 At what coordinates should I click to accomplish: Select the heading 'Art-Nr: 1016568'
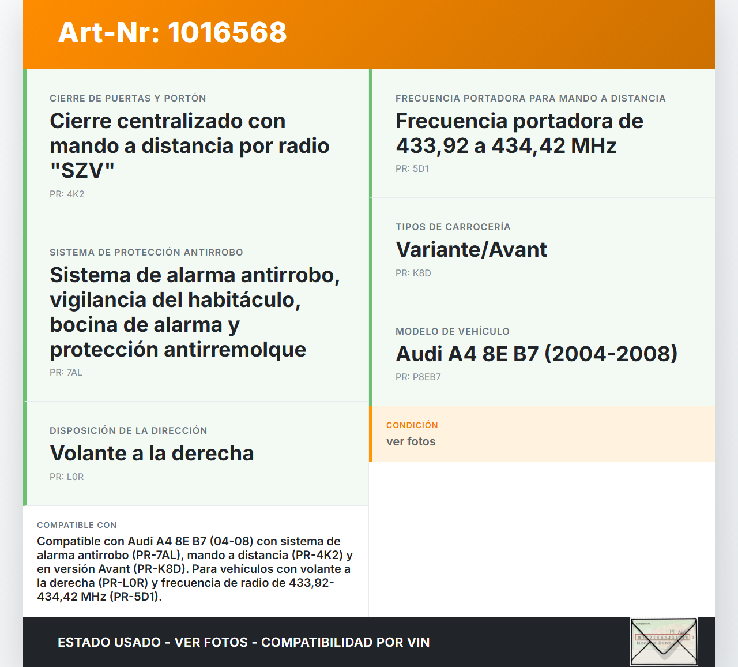tap(172, 32)
